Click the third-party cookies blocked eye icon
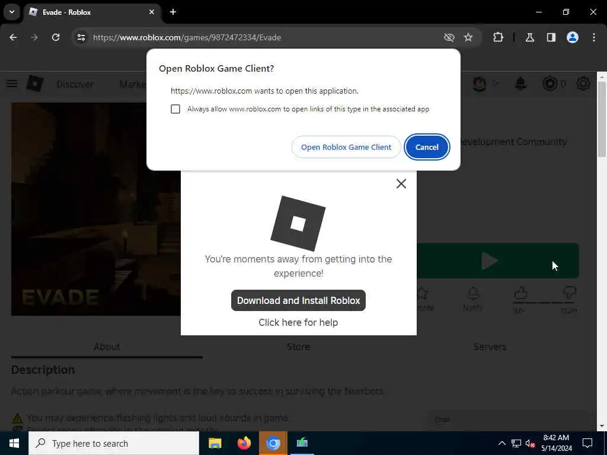This screenshot has width=607, height=455. (x=449, y=37)
